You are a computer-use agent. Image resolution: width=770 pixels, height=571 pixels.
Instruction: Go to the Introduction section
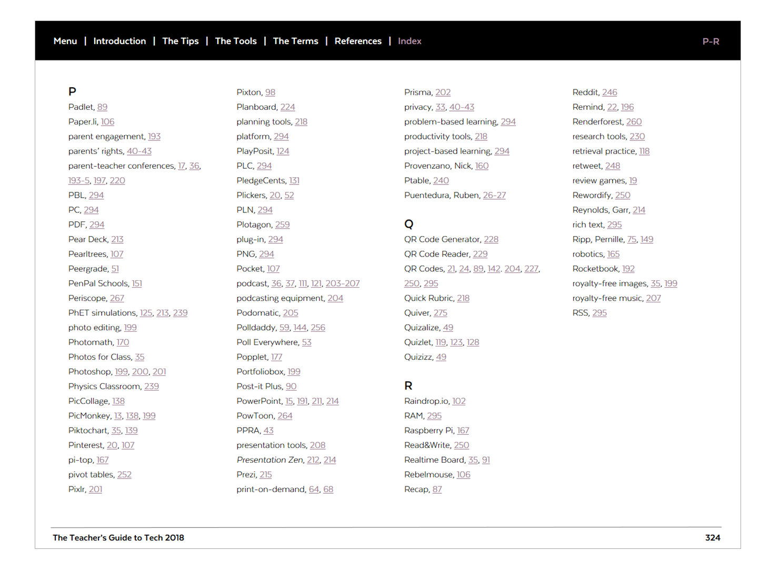click(119, 41)
